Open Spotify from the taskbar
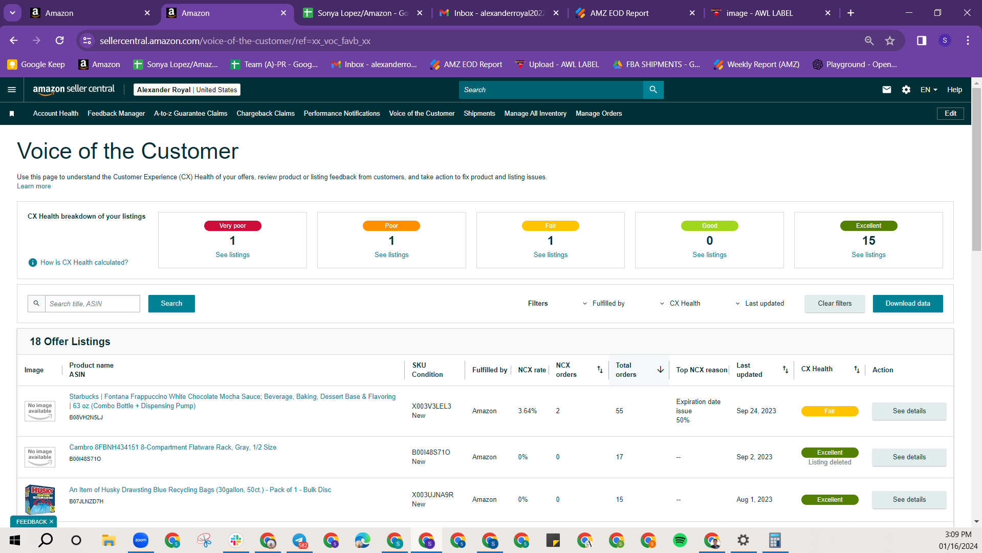Screen dimensions: 982x553 [680, 540]
